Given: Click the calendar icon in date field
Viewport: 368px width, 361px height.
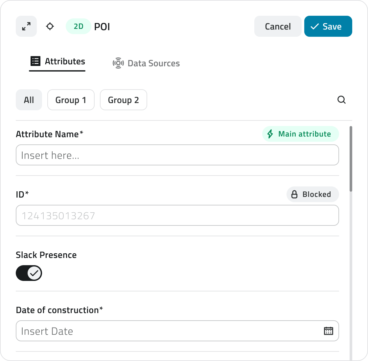Looking at the screenshot, I should [x=329, y=331].
